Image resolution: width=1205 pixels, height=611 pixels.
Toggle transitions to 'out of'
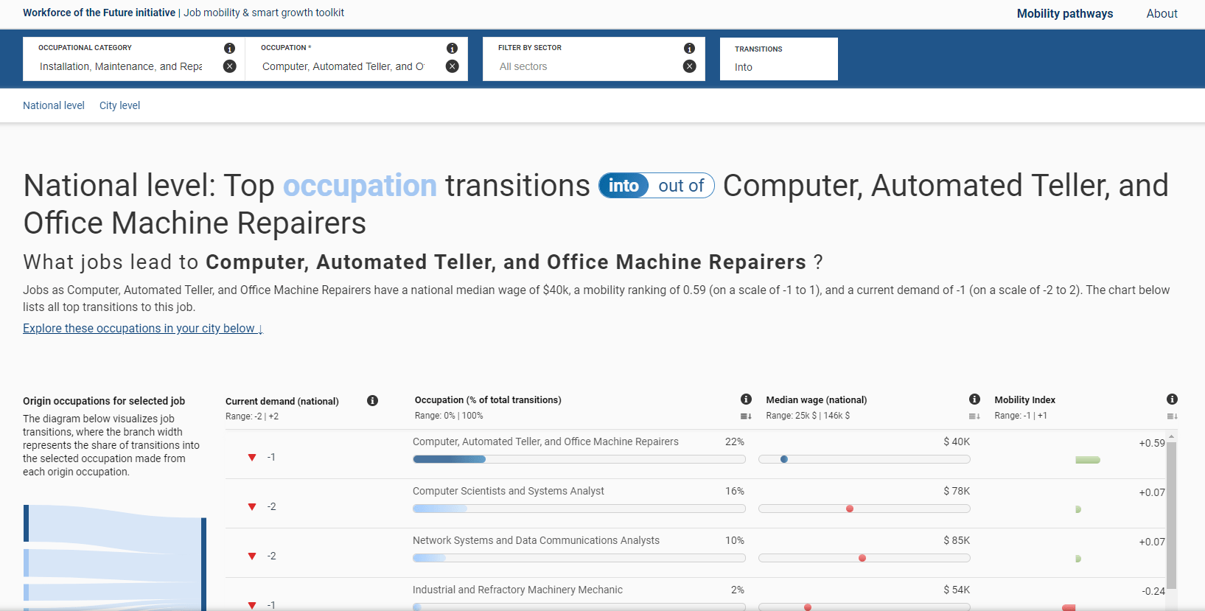(x=680, y=186)
